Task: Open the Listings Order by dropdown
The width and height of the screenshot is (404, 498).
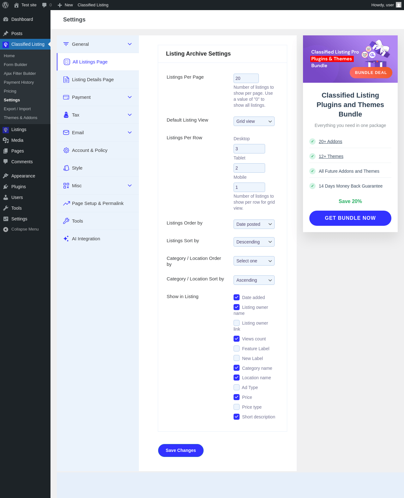Action: click(254, 224)
